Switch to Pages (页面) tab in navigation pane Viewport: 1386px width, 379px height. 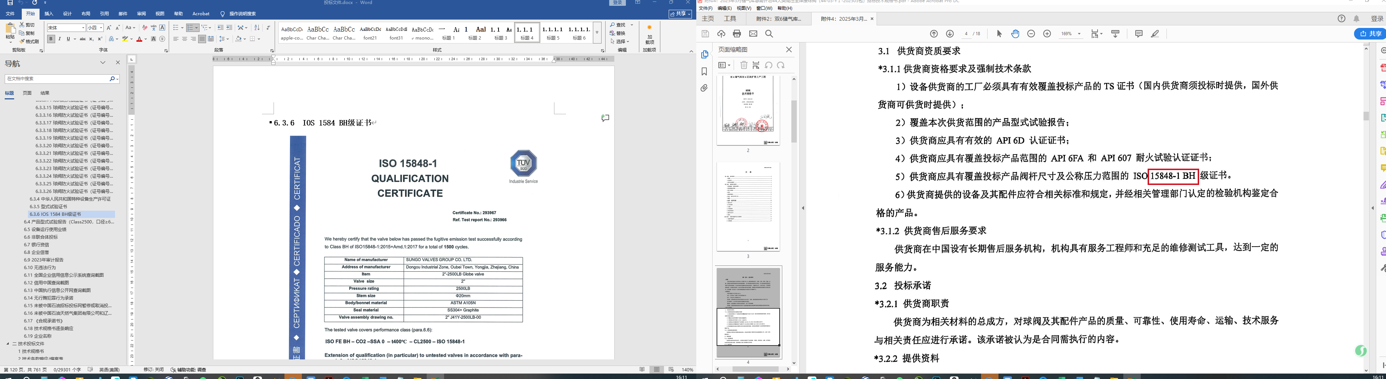pyautogui.click(x=27, y=93)
